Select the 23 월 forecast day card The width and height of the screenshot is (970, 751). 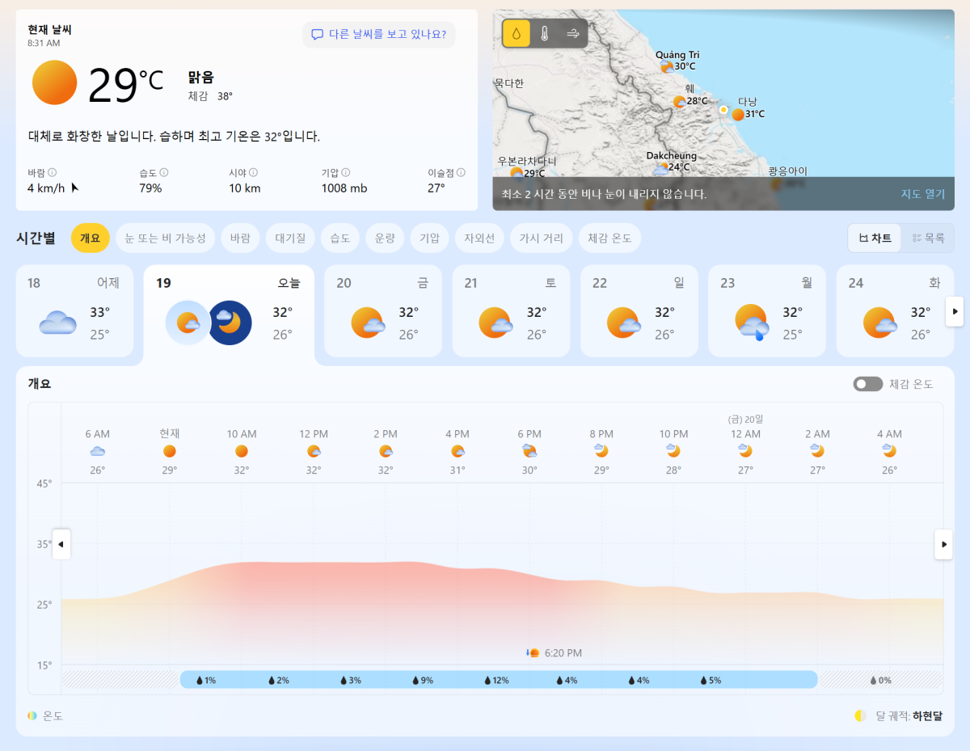[x=767, y=311]
